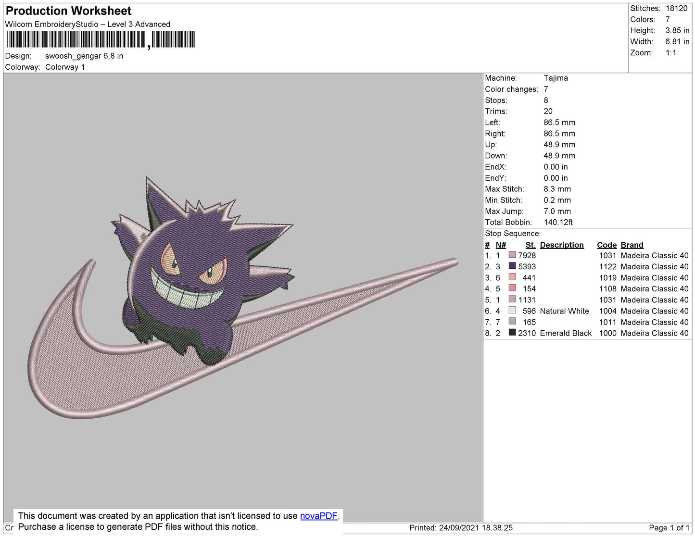This screenshot has height=537, width=695.
Task: Click Gengar's grinning teeth in the design
Action: [187, 289]
